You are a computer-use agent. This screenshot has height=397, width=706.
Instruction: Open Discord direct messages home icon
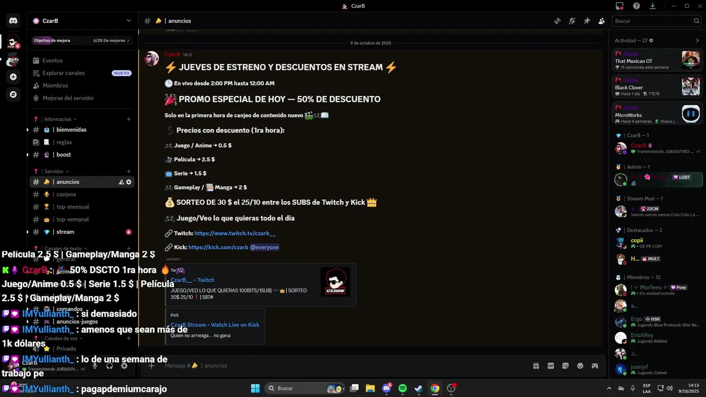pos(13,21)
